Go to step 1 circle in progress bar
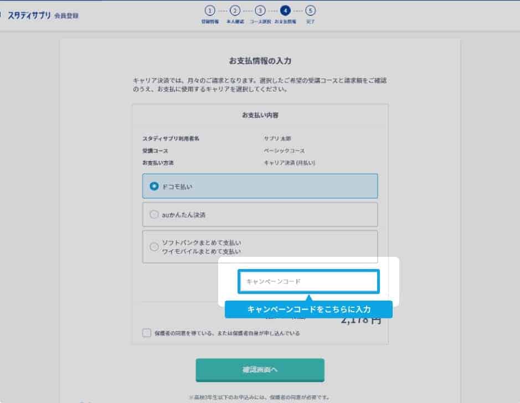 pyautogui.click(x=210, y=11)
